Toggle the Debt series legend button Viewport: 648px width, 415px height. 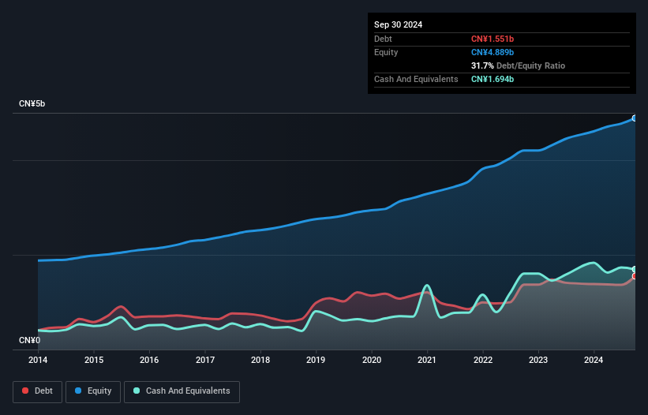[x=37, y=391]
